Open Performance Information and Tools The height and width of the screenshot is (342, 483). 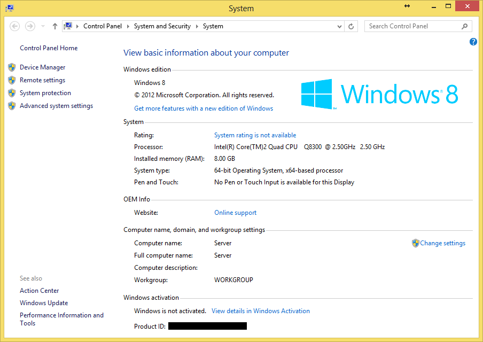[61, 319]
